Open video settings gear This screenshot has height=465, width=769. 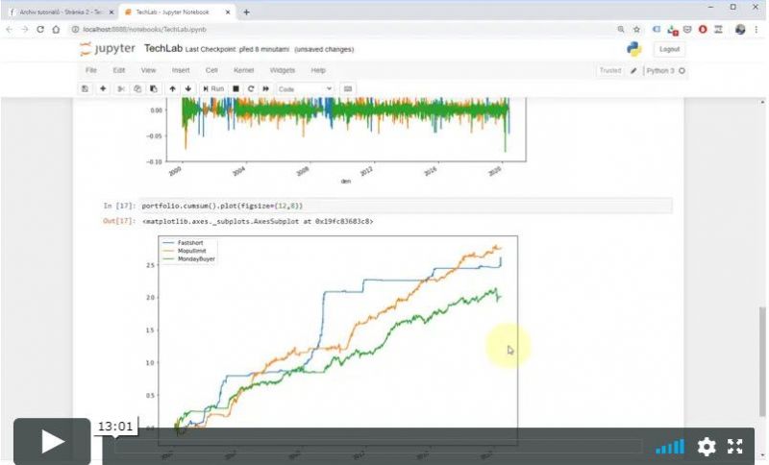(x=707, y=447)
